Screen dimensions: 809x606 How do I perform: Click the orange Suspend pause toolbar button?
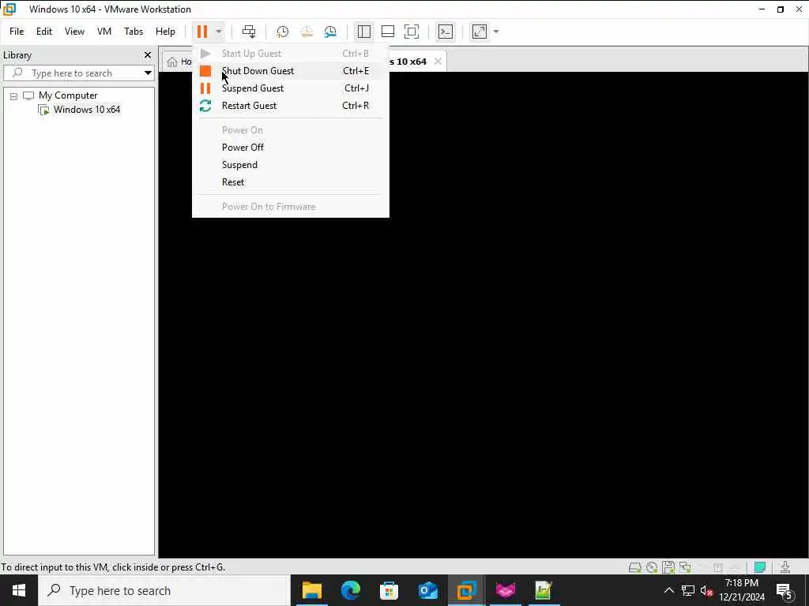[x=201, y=32]
